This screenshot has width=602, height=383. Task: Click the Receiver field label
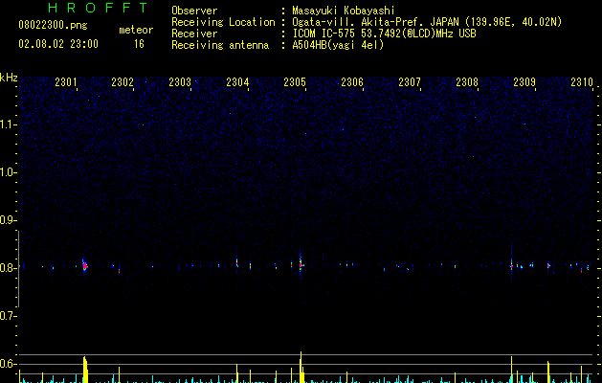click(x=194, y=34)
